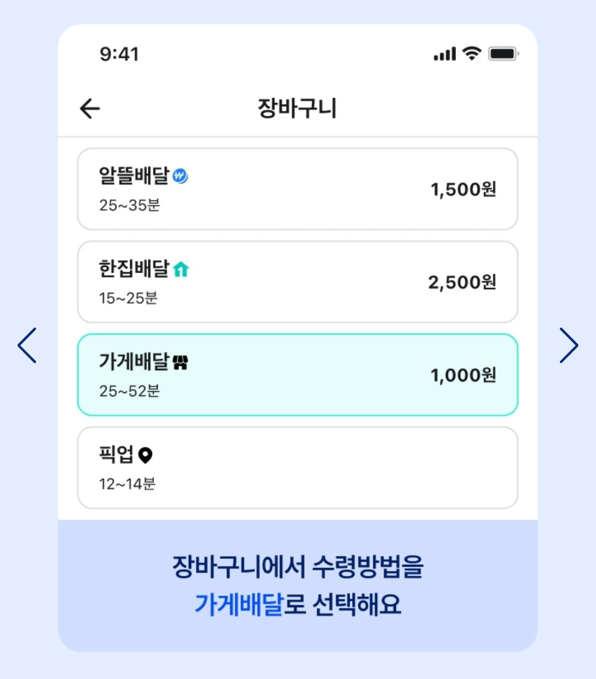Viewport: 596px width, 679px height.
Task: Choose the 픽업 pickup option
Action: tap(297, 468)
